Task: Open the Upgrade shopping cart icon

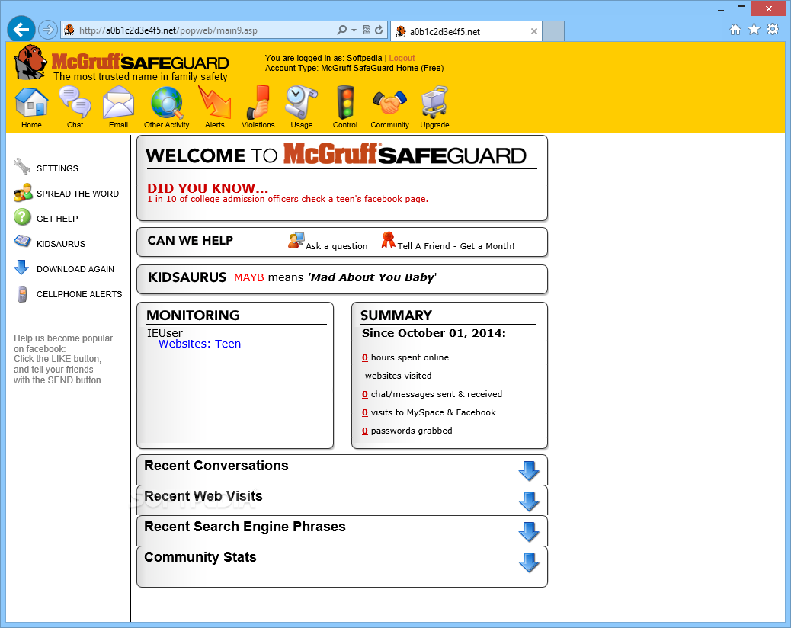Action: (434, 102)
